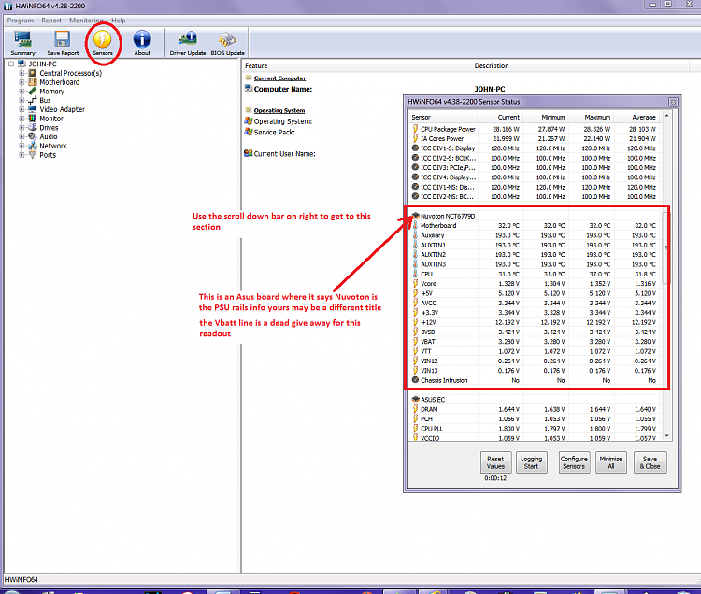Close the Sensor Status window

click(x=673, y=103)
